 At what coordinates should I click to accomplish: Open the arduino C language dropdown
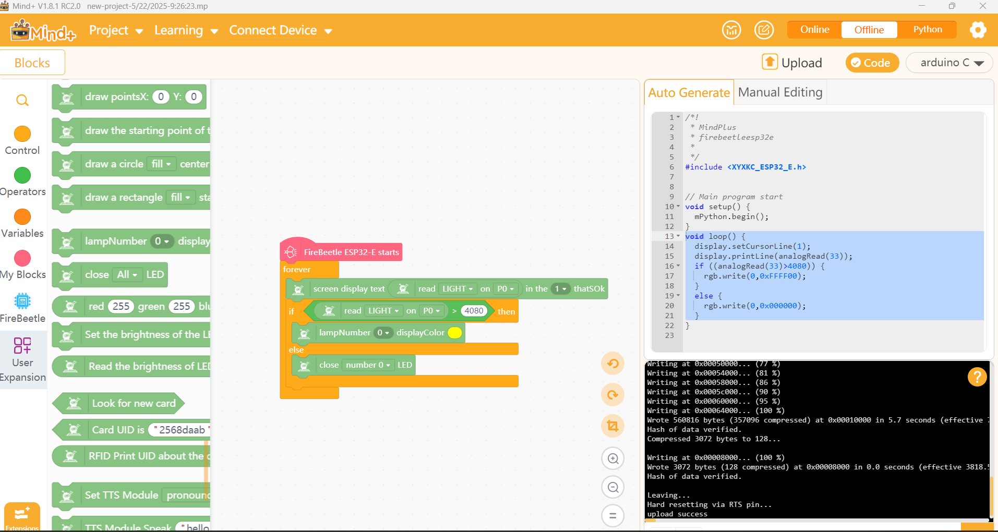pyautogui.click(x=949, y=63)
